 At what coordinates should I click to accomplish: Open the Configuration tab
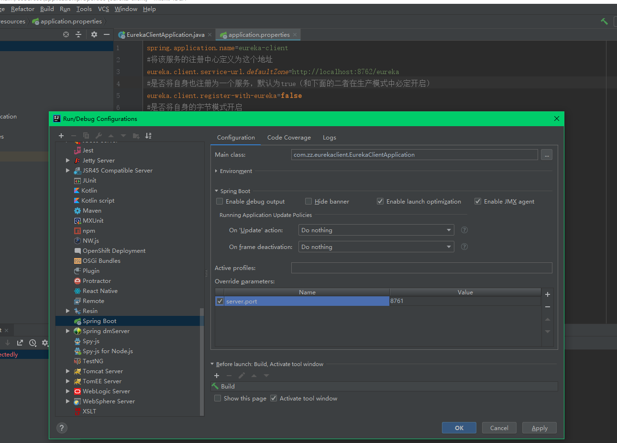(236, 138)
